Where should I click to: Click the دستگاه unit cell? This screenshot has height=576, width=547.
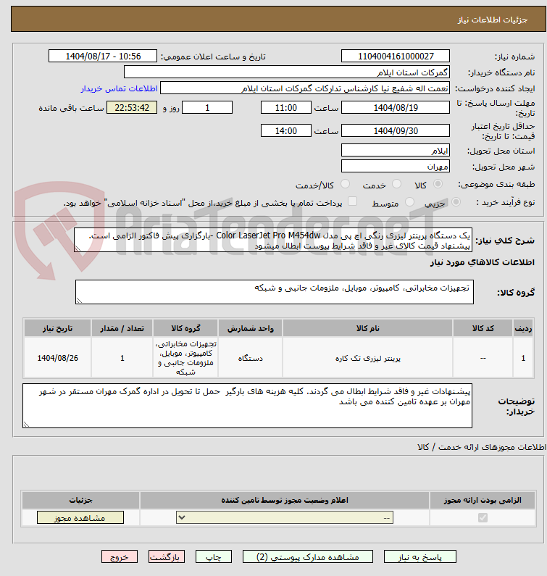tap(250, 358)
